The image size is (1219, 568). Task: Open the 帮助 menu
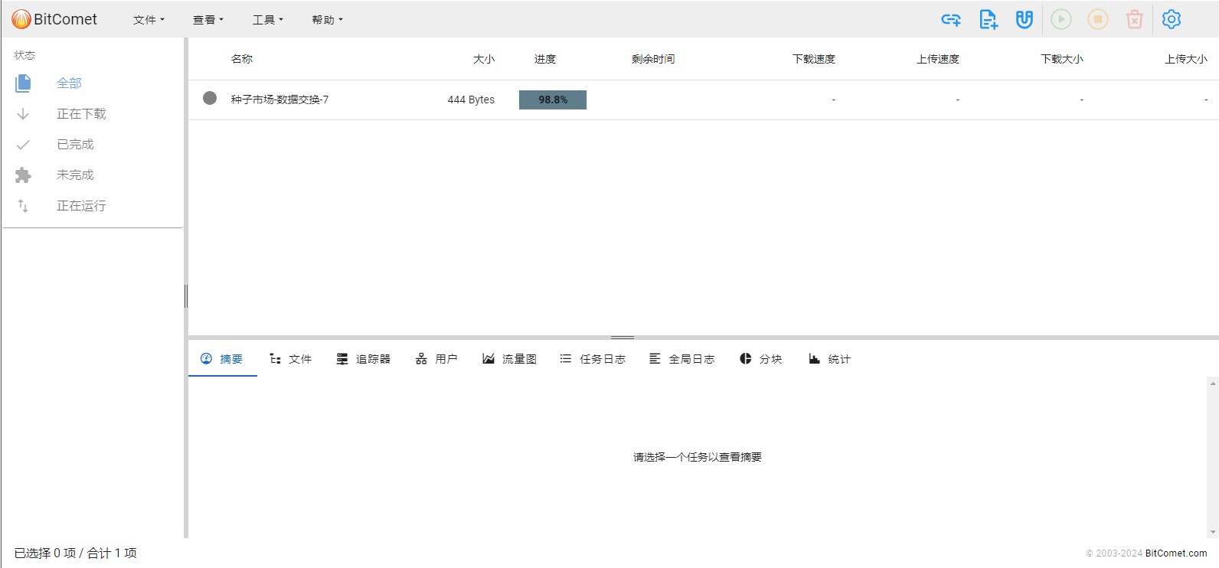click(x=327, y=20)
